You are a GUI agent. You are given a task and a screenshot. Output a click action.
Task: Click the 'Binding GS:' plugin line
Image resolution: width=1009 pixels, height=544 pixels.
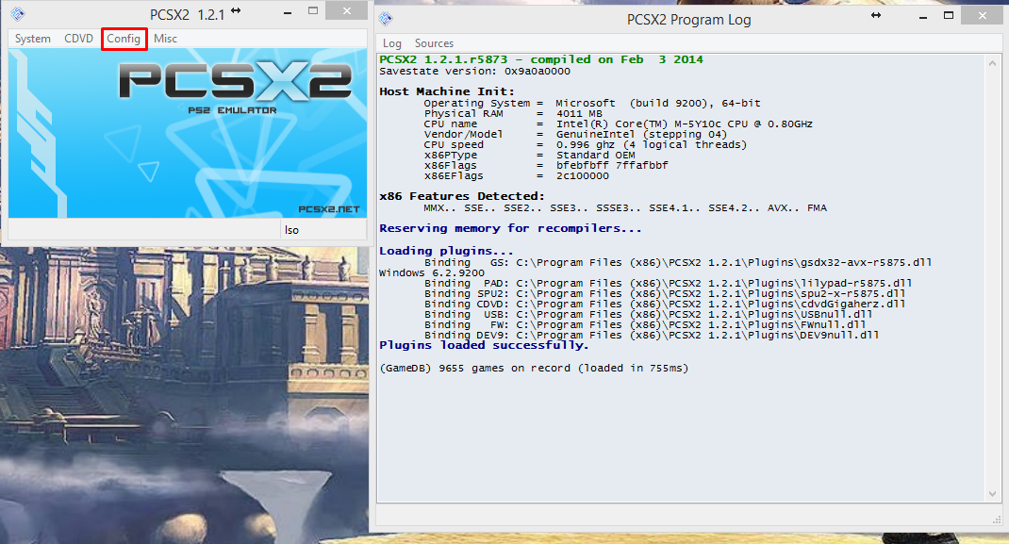pyautogui.click(x=678, y=262)
